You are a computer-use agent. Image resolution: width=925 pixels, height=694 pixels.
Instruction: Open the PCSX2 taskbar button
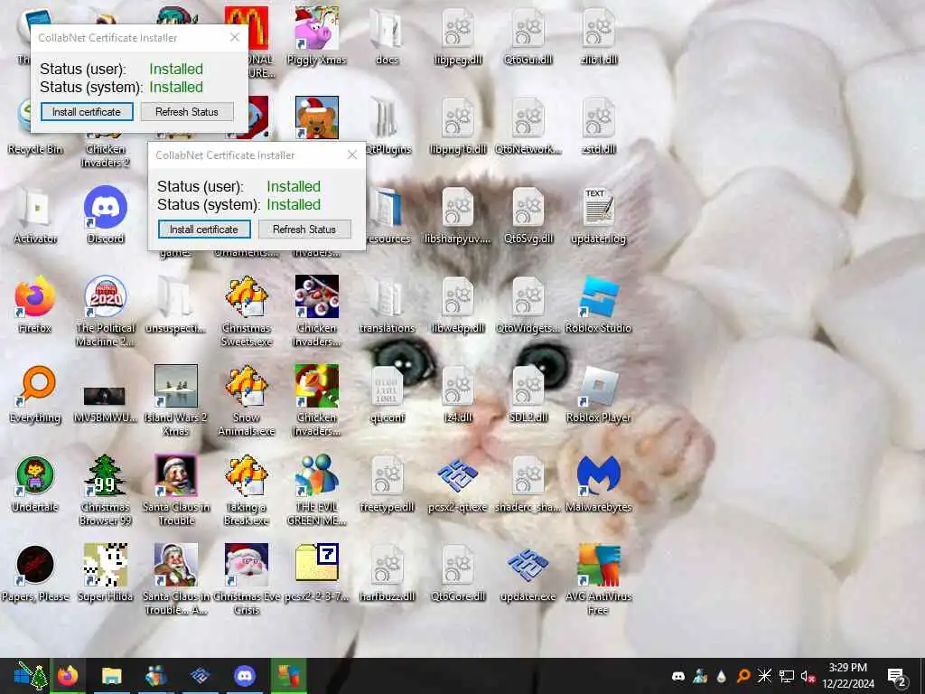tap(200, 676)
